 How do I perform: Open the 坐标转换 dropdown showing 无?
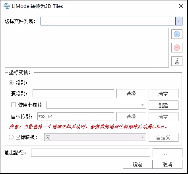[95, 137]
